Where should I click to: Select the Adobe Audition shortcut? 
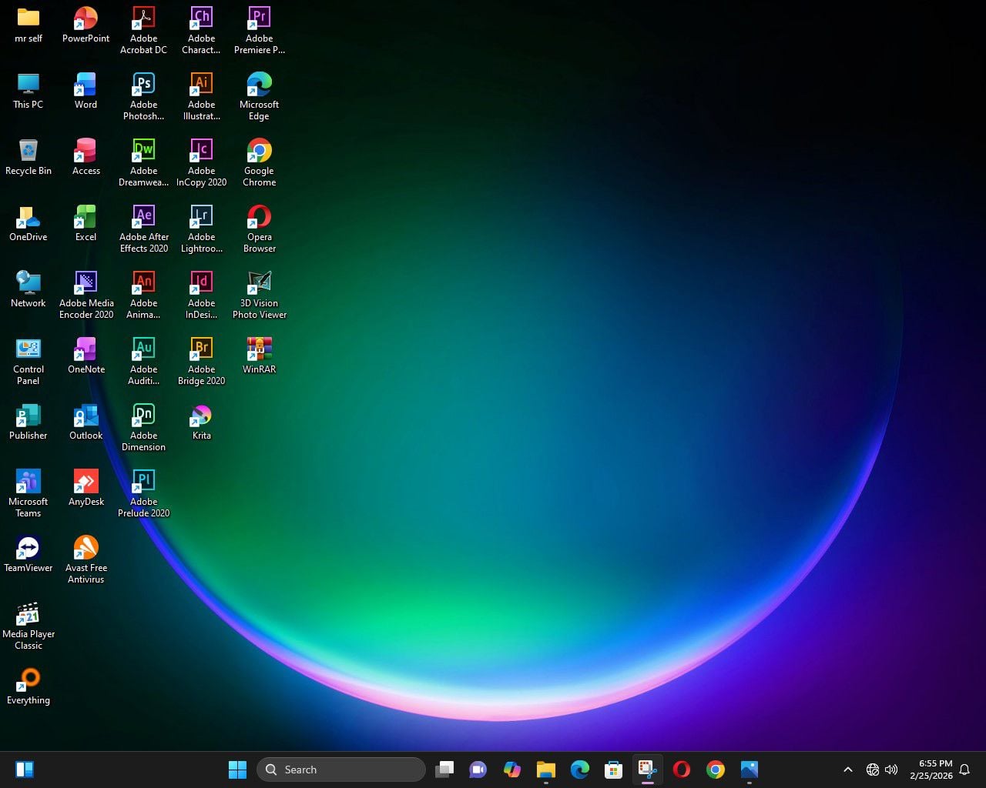pos(143,361)
